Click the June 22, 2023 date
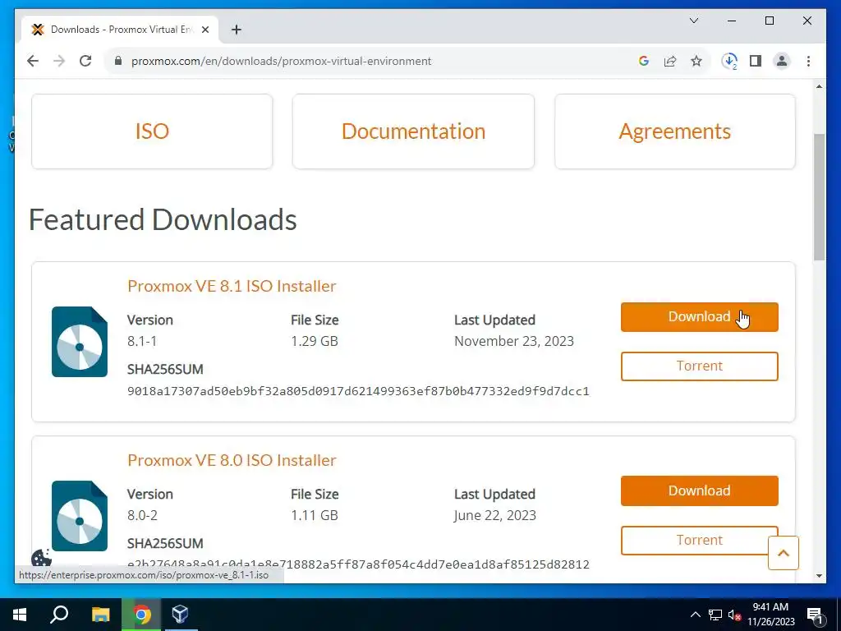841x631 pixels. click(x=495, y=516)
